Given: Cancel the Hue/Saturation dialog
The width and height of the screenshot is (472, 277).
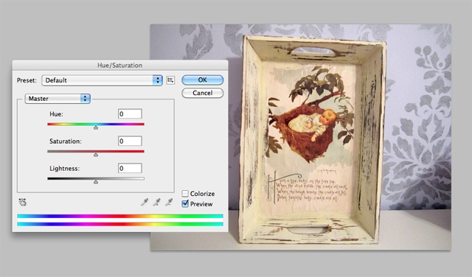Looking at the screenshot, I should point(203,93).
